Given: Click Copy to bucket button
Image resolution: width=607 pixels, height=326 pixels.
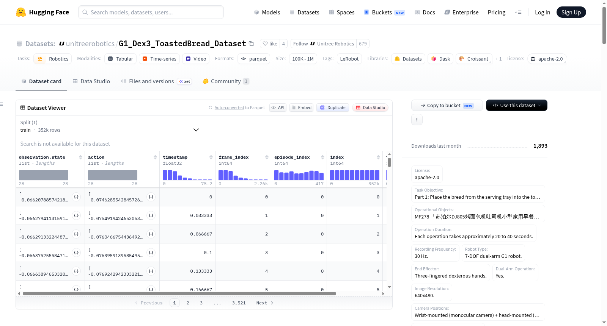Looking at the screenshot, I should coord(447,105).
